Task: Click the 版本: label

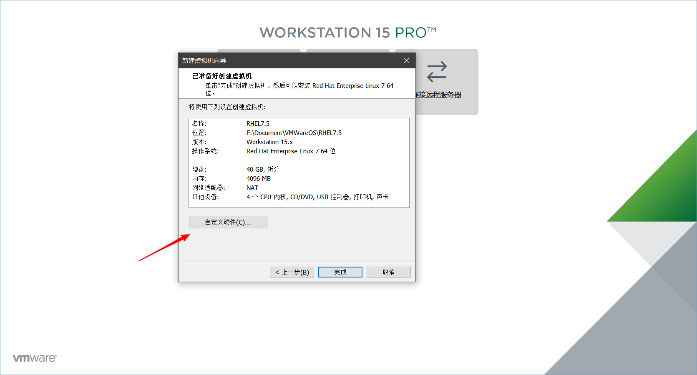Action: click(199, 142)
